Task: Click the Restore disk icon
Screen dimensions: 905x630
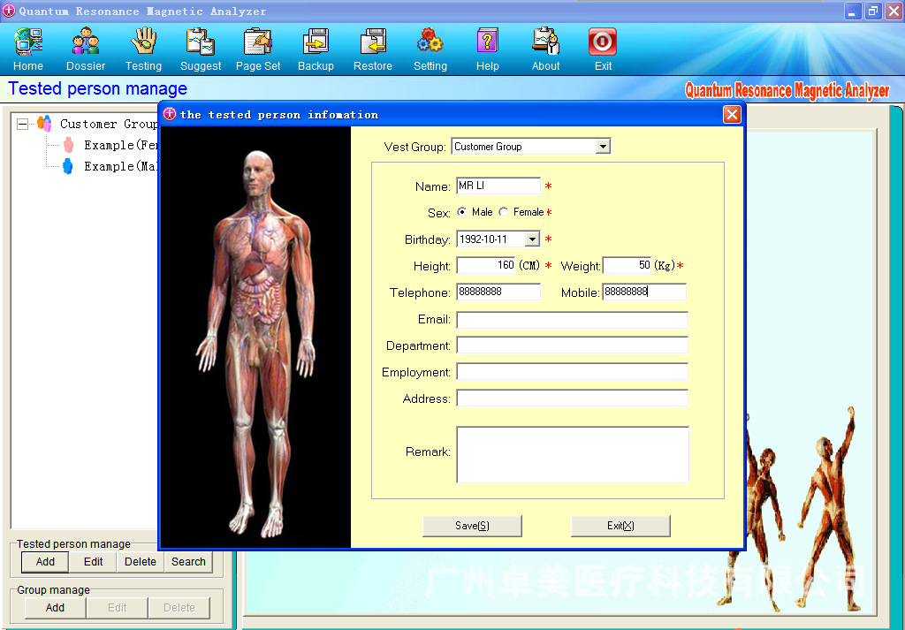Action: [x=373, y=42]
